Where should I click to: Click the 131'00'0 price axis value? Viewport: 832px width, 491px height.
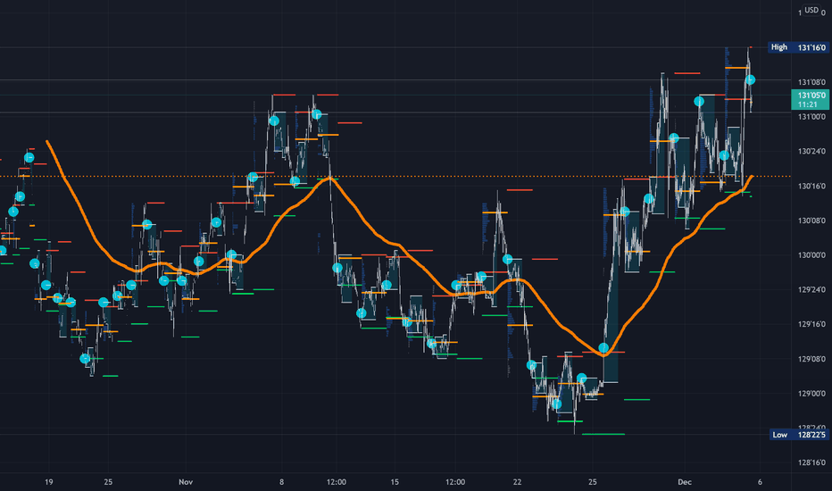(x=811, y=117)
